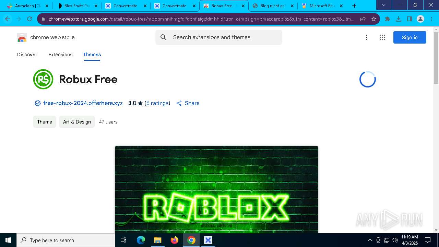Screen dimensions: 439x247
Task: Open the Discover section
Action: (27, 55)
